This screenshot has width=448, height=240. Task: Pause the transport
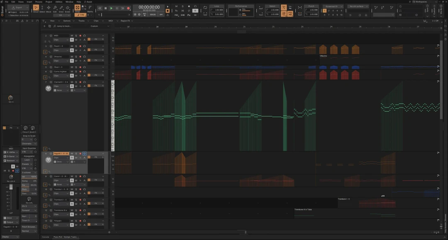pos(117,8)
